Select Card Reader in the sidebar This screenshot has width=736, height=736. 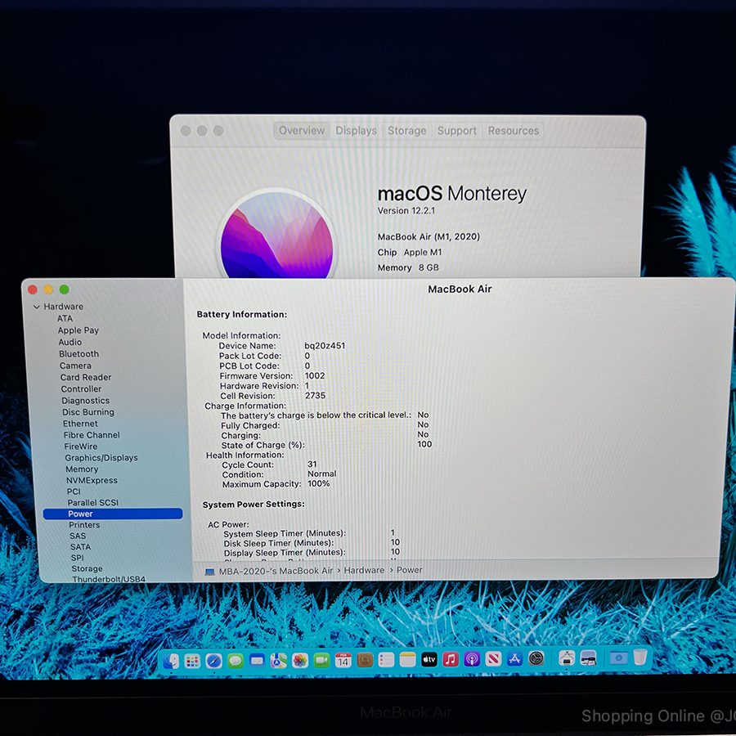(85, 377)
